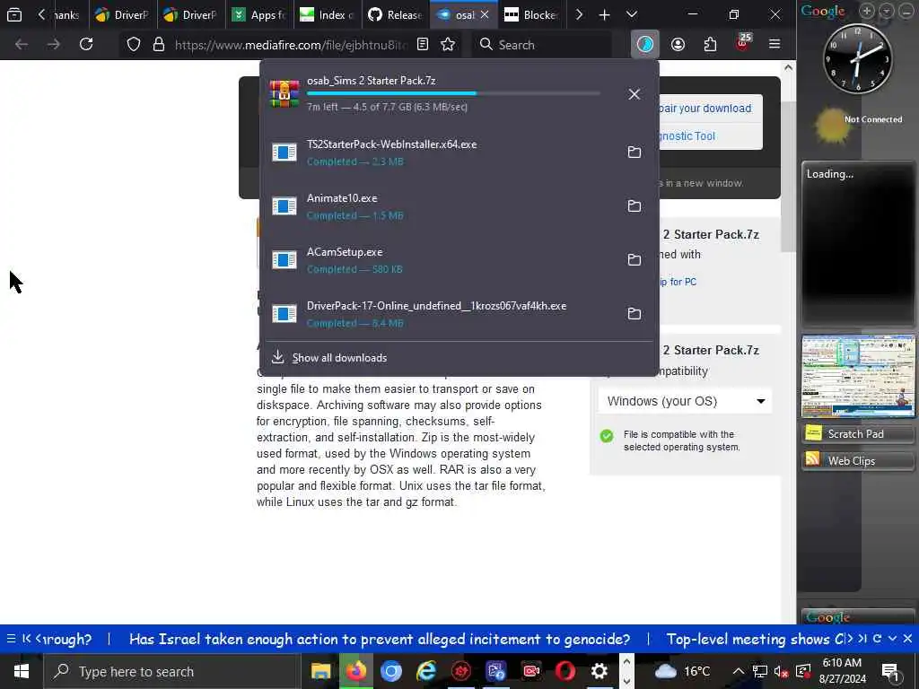Click the site security padlock icon
Screen dimensions: 919x689
pos(158,45)
